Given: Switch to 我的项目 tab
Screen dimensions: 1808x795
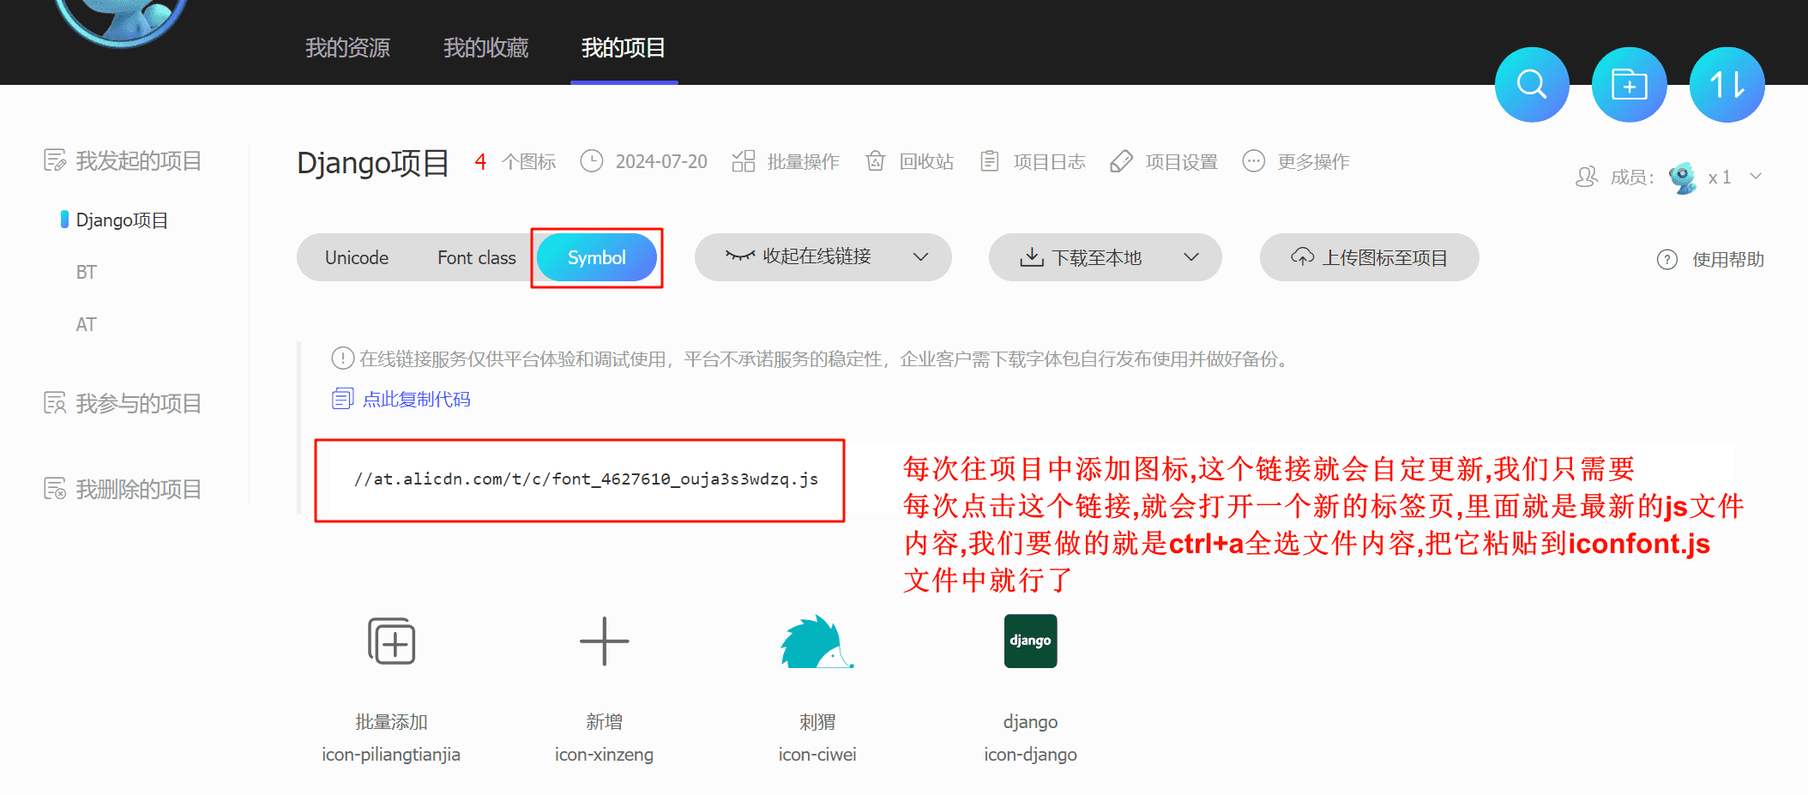Looking at the screenshot, I should tap(624, 48).
